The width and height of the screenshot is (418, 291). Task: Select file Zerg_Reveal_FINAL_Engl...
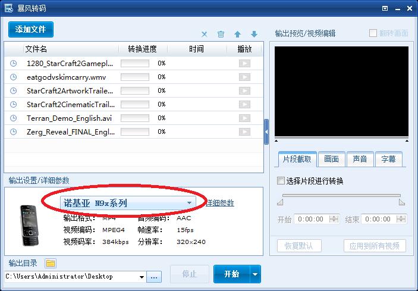coord(71,132)
